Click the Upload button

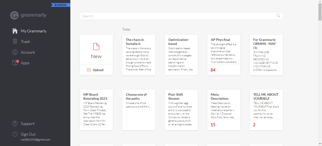pos(96,70)
